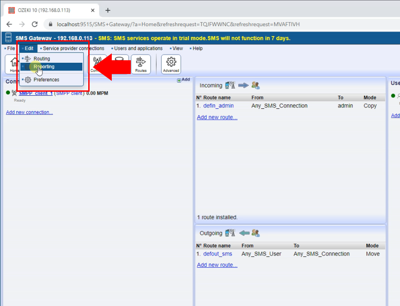Click the Add link in connections panel
The image size is (400, 306).
tap(186, 80)
